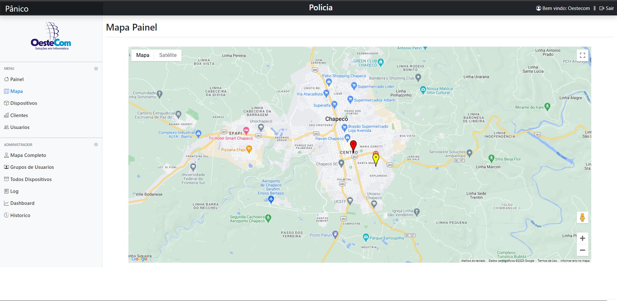Image resolution: width=617 pixels, height=301 pixels.
Task: Click the Sítio Beija Flor pin
Action: coord(491,158)
